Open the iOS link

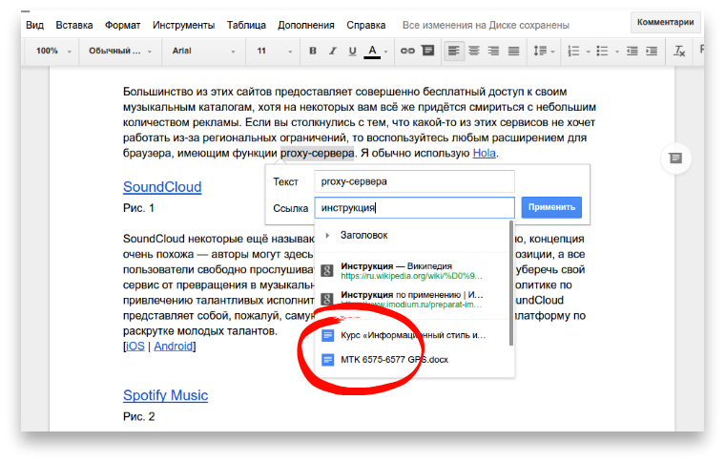135,347
